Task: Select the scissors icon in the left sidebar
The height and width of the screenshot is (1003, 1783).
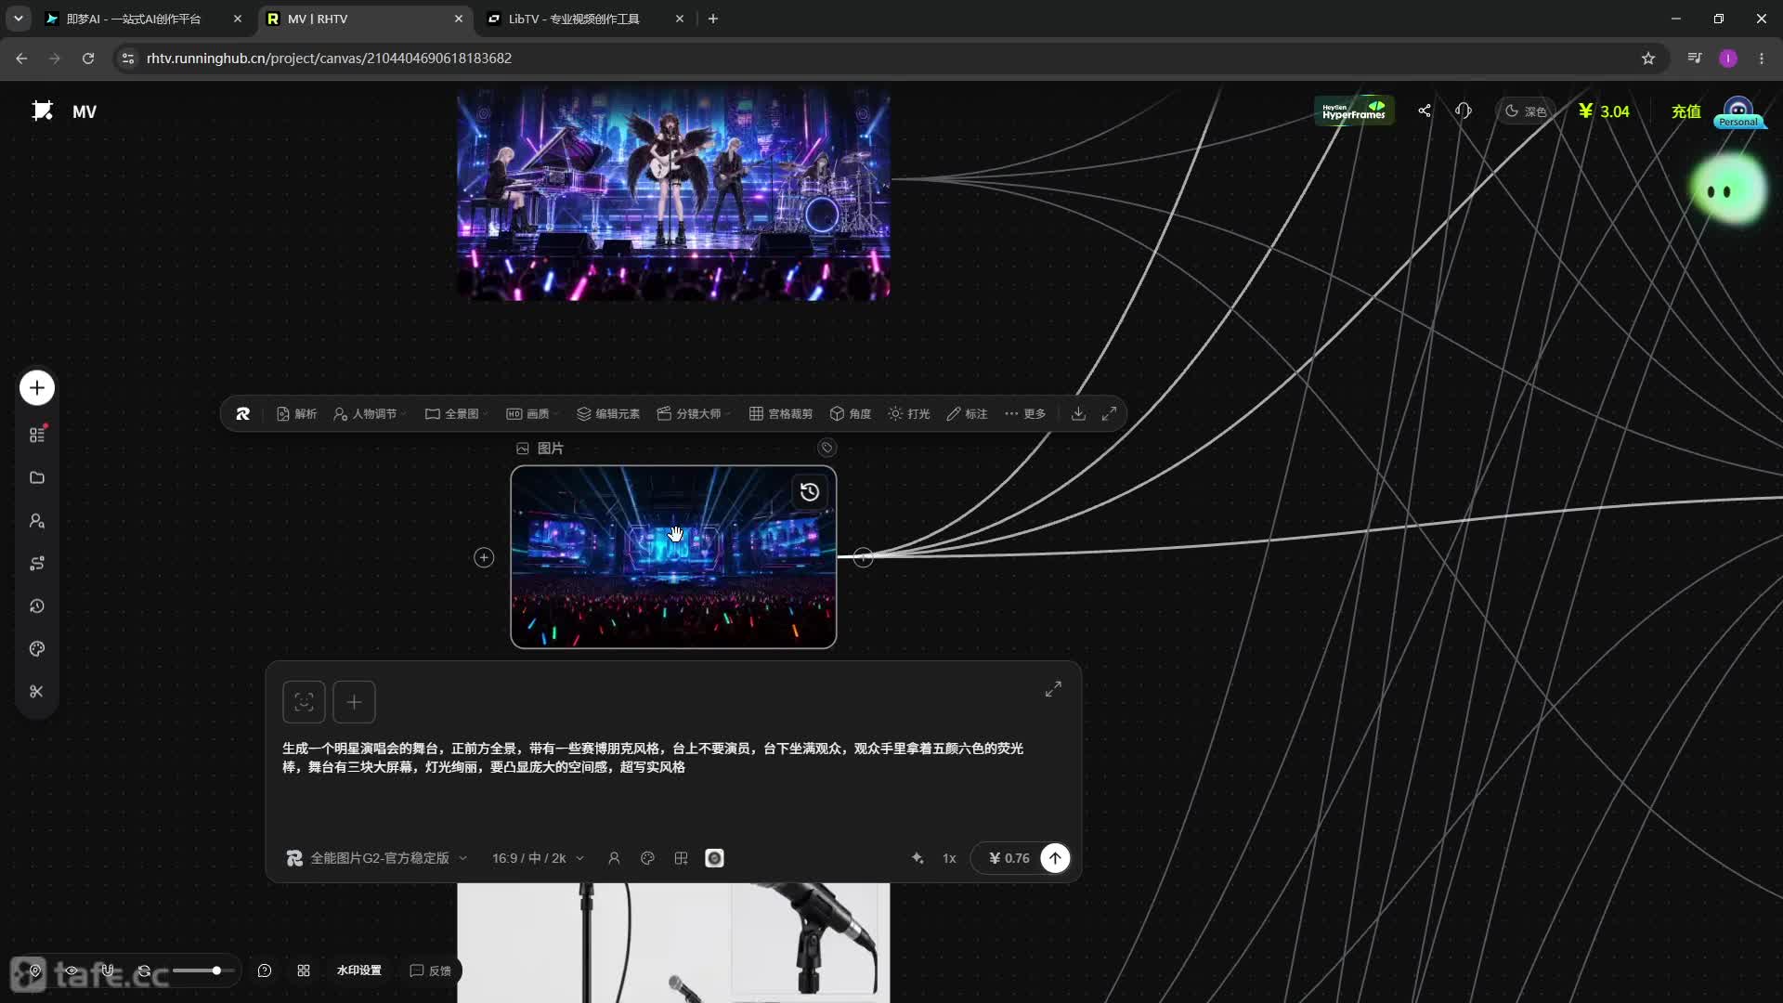Action: [x=37, y=692]
